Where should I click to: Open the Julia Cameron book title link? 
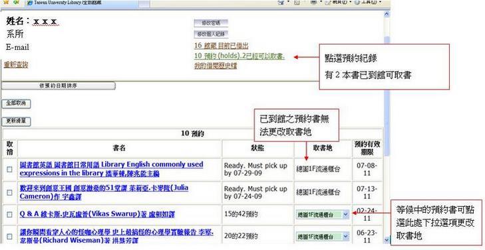pyautogui.click(x=104, y=192)
